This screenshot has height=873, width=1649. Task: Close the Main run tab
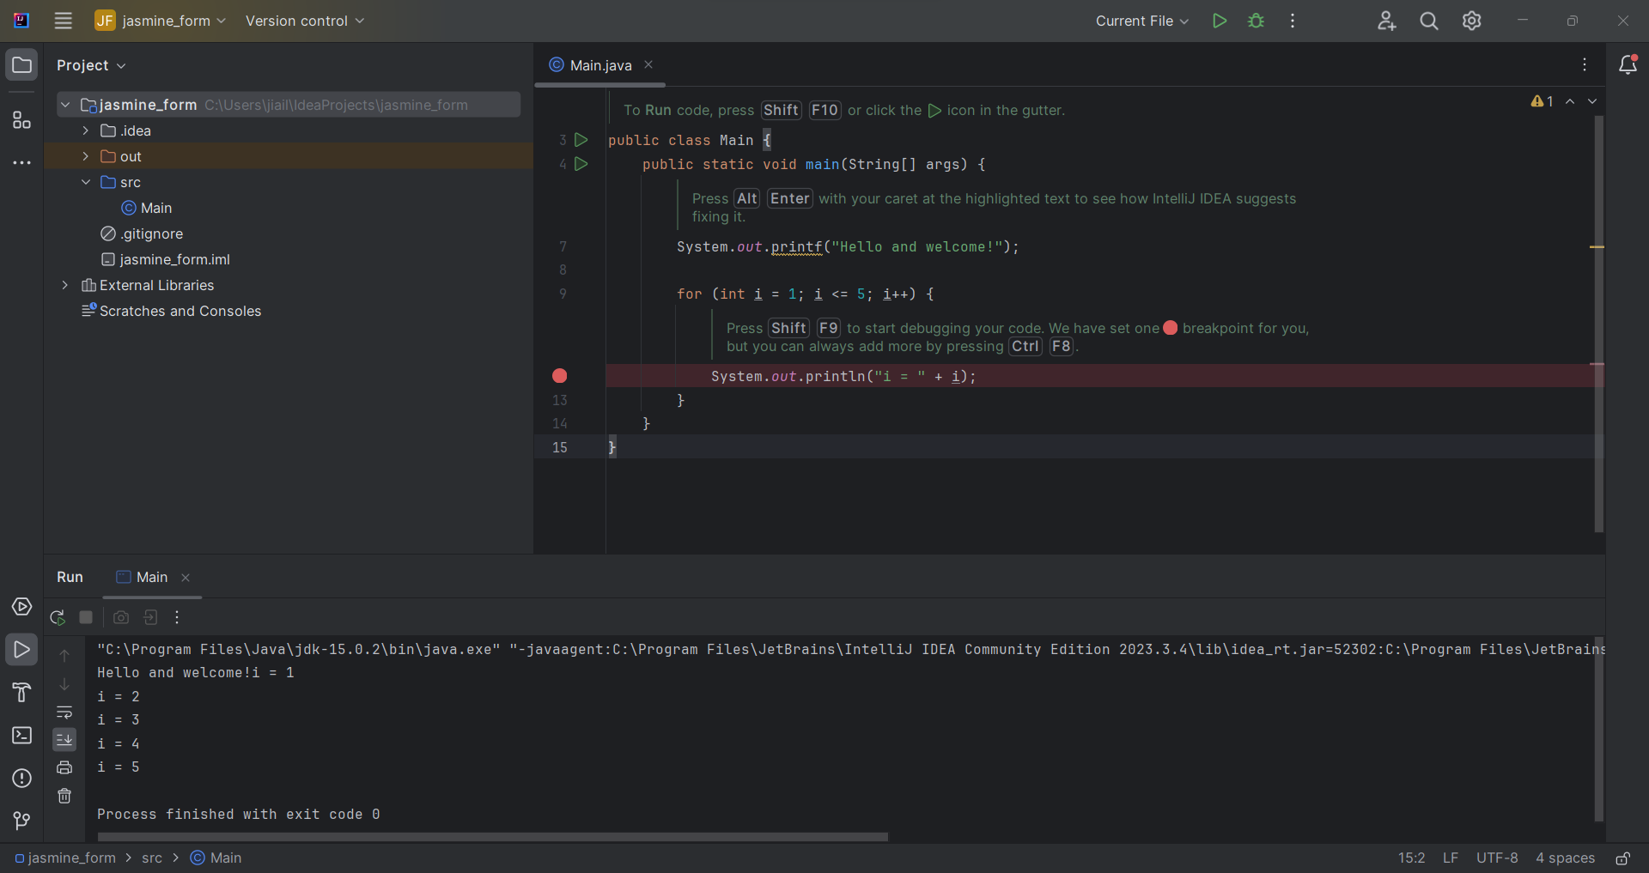coord(186,578)
